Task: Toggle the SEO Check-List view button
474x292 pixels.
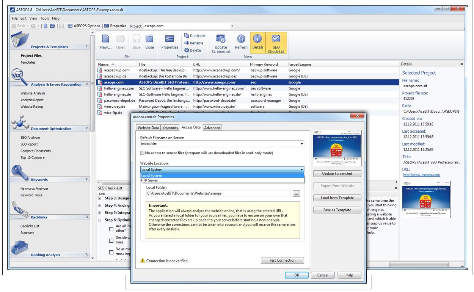Action: tap(276, 42)
